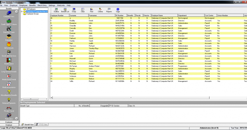Screen dimensions: 247x130
Task: Select Stationery & Computer Mart UK employer
Action: pos(37,11)
